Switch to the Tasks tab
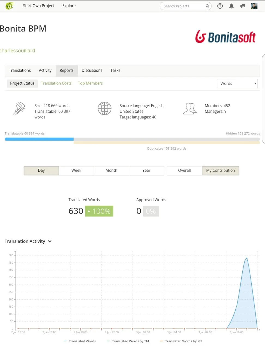Viewport: 265px width, 350px height. click(x=115, y=71)
